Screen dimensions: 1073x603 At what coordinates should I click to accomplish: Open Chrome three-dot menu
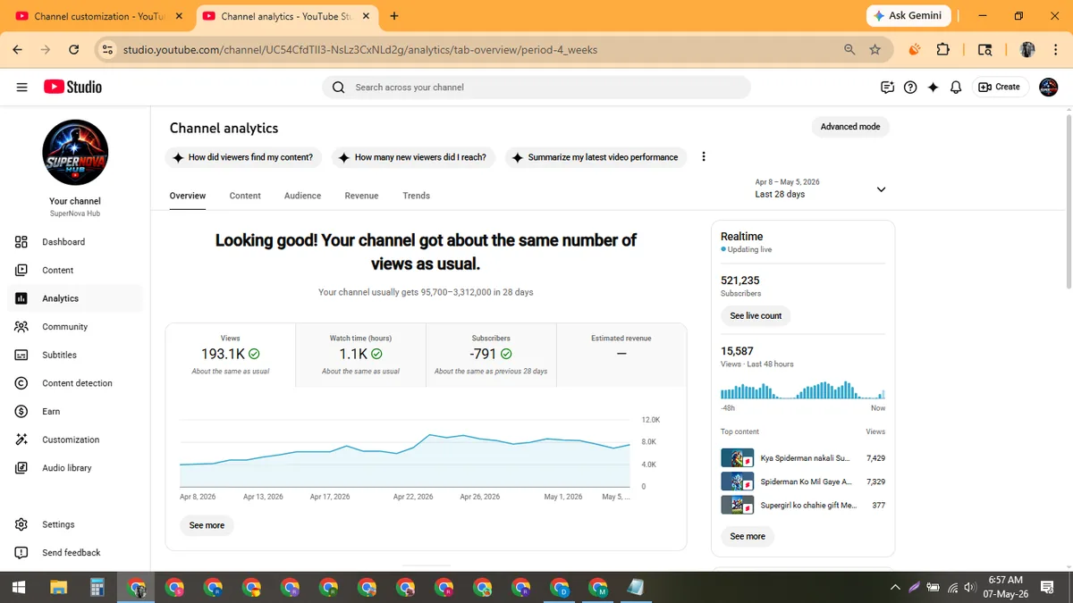pos(1057,49)
